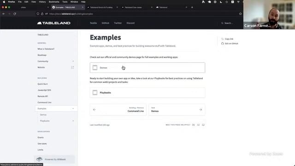Open the Textile link in the header
Viewport: 295px width, 166px height.
click(93, 23)
